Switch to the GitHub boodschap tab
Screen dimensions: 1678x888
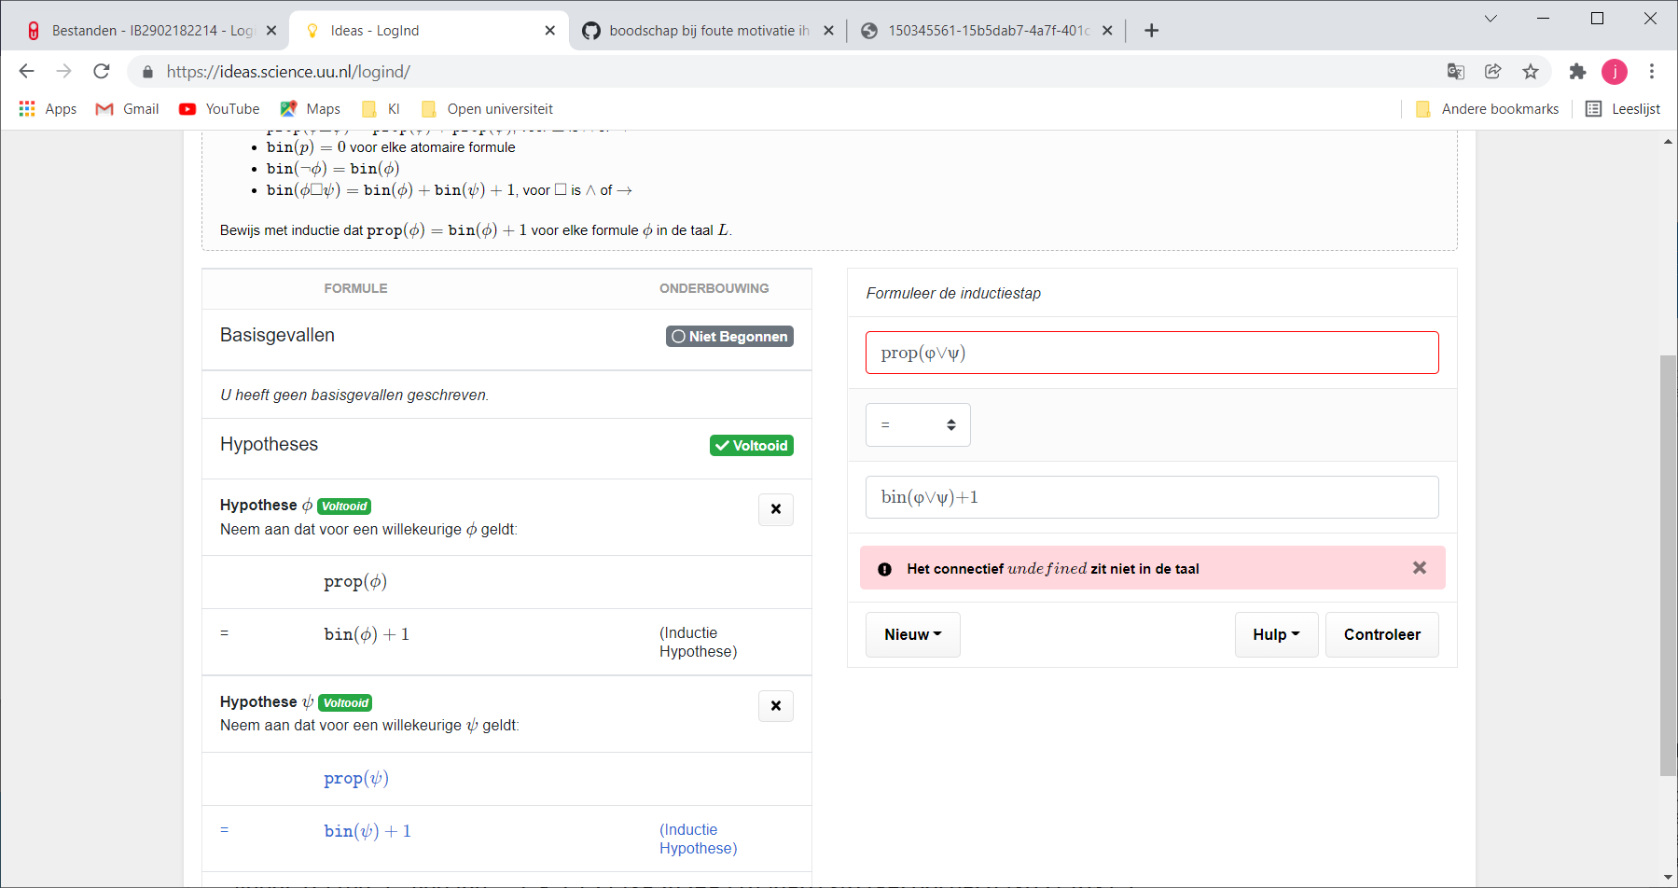click(x=707, y=30)
